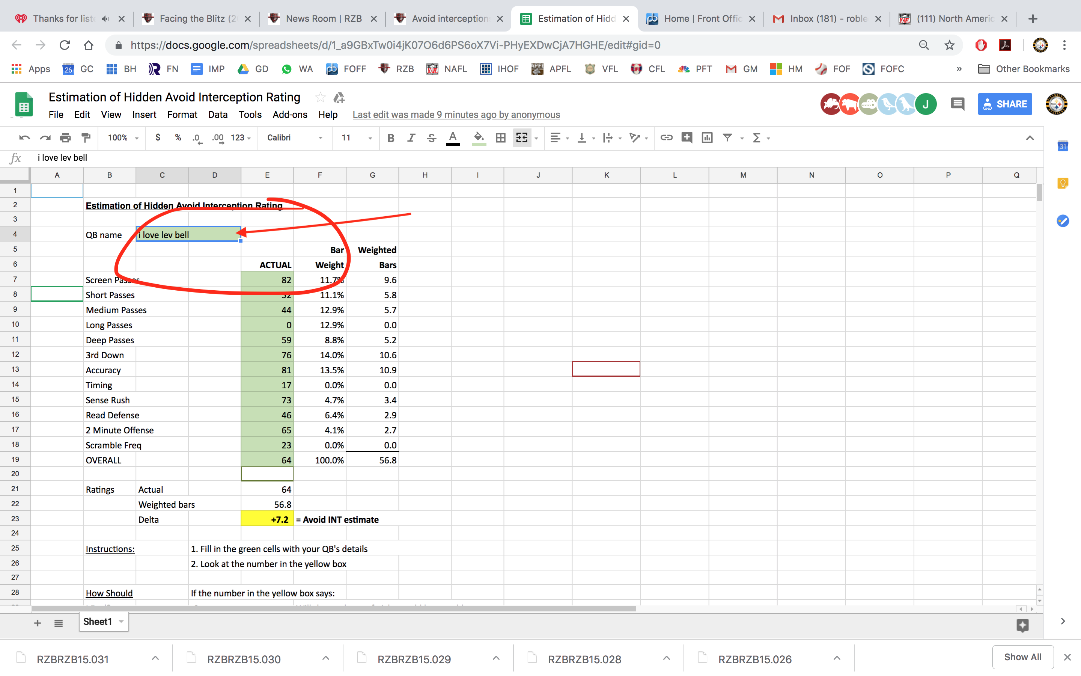Click the green J collaborator avatar
1081x676 pixels.
pos(926,104)
